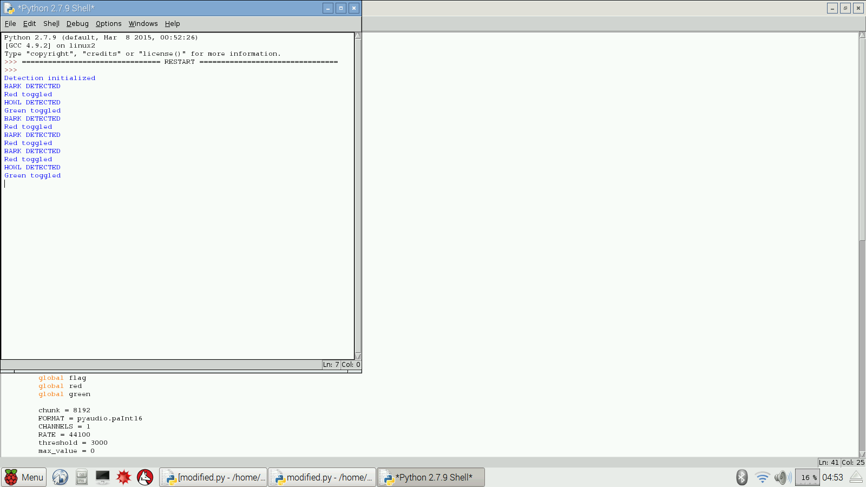
Task: Click the "global red" code line
Action: coord(60,386)
